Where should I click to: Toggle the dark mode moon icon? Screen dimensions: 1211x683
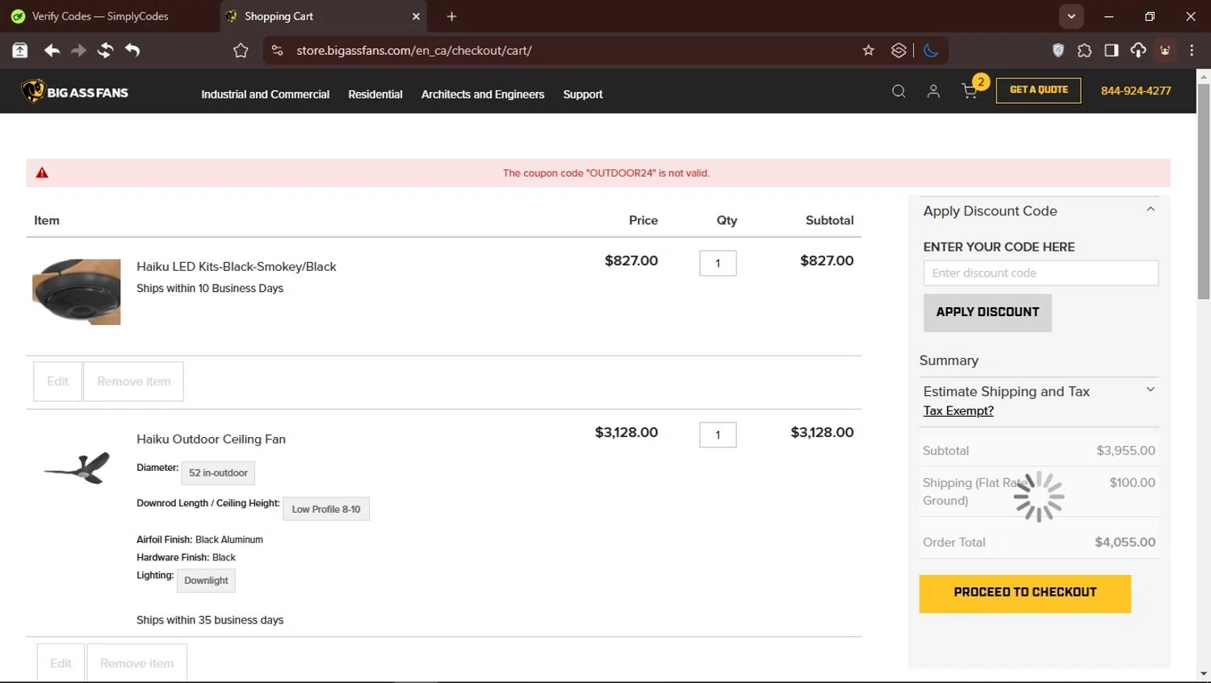coord(931,50)
